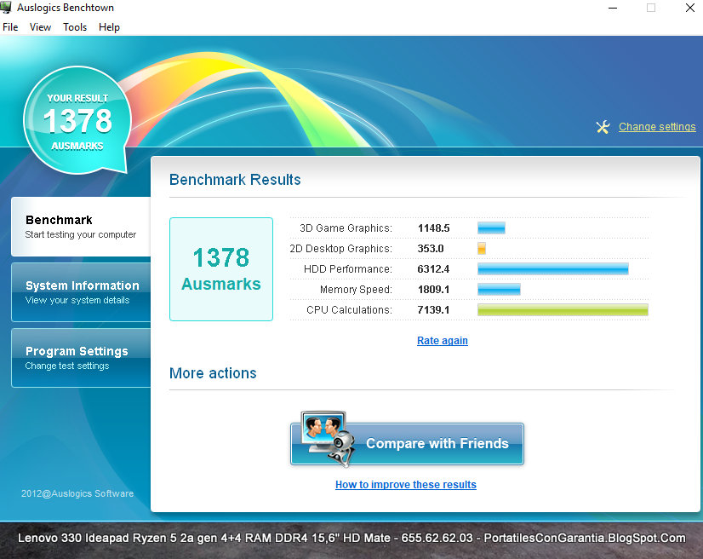Image resolution: width=703 pixels, height=559 pixels.
Task: Click the orange 2D Desktop Graphics bar
Action: point(482,248)
